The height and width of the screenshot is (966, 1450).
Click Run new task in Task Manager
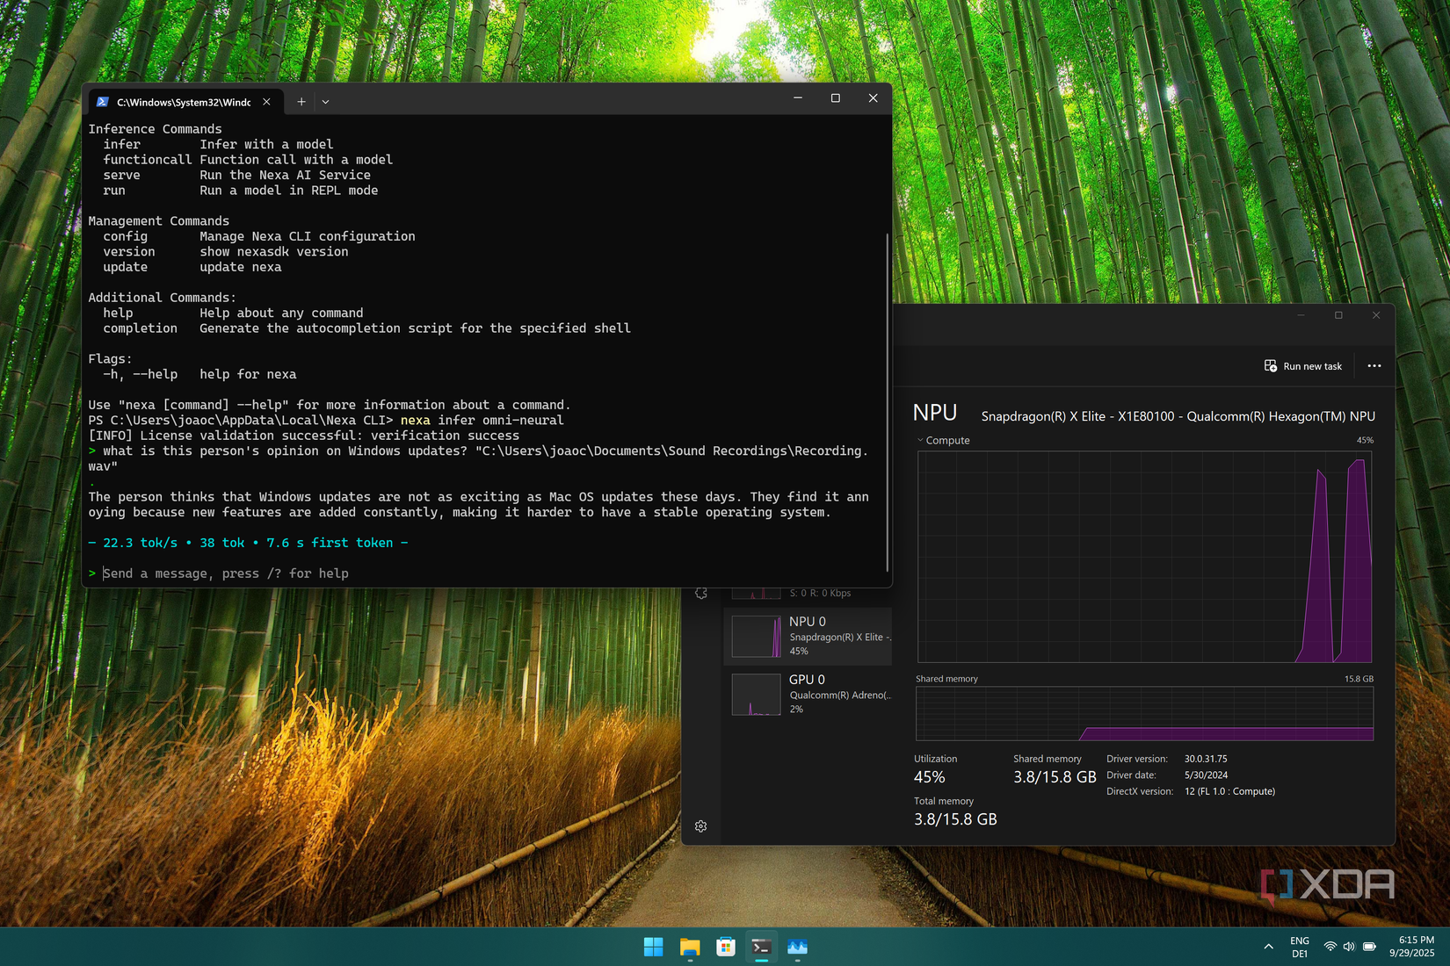[x=1303, y=366]
